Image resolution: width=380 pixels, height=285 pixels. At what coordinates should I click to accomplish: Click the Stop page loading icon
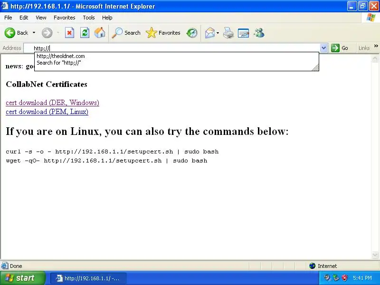coord(69,33)
